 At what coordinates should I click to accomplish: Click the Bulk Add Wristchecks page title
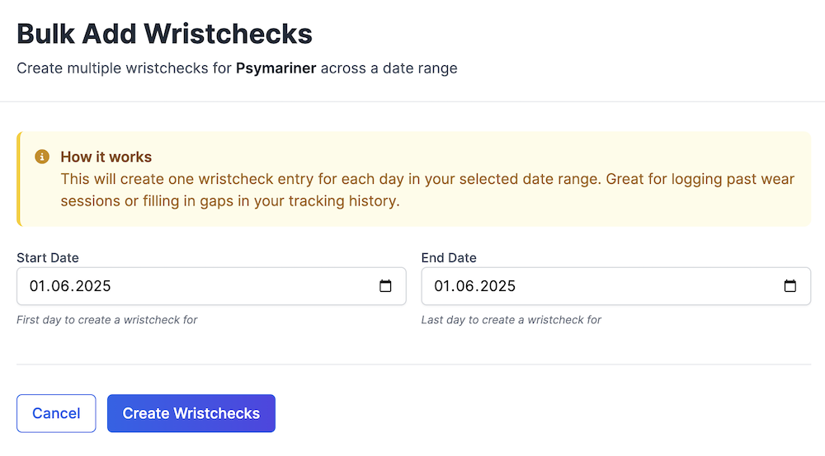click(x=165, y=34)
